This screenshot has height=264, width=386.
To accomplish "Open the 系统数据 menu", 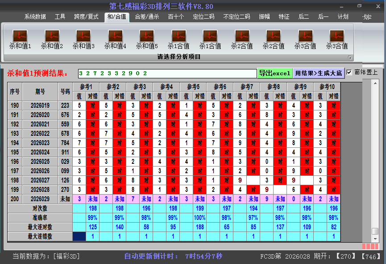I will tap(33, 16).
